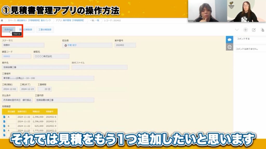
Task: Go to the kintone home icon
Action: coord(2,20)
